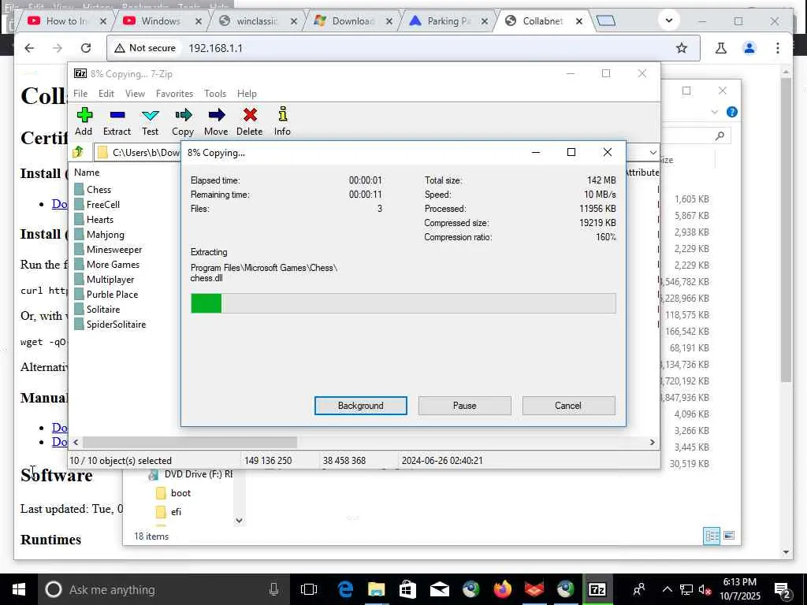Viewport: 807px width, 605px height.
Task: Click the Chrome page vertical scrollbar thumb
Action: (786, 229)
